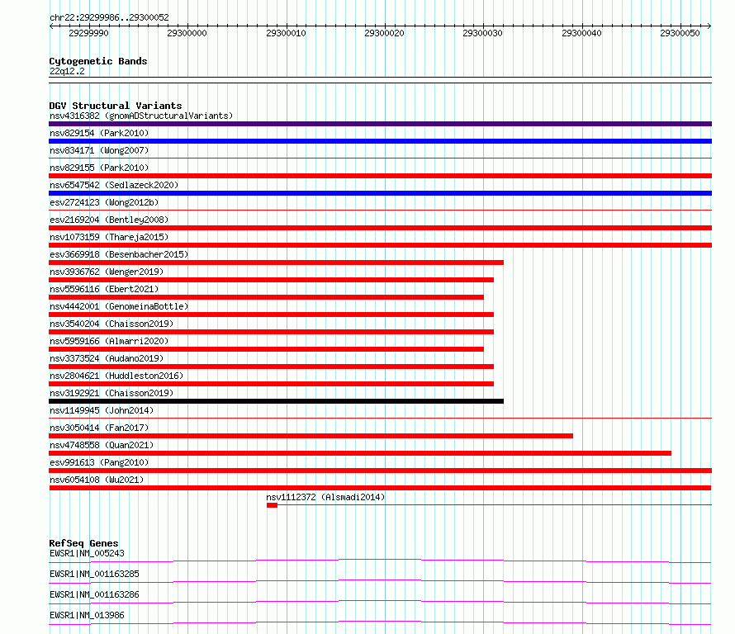Select nsv5959166 (Almarri2020) variant
Viewport: 735px width, 634px height.
tap(109, 341)
